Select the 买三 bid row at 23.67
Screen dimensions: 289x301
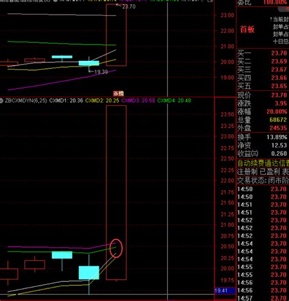pyautogui.click(x=263, y=69)
